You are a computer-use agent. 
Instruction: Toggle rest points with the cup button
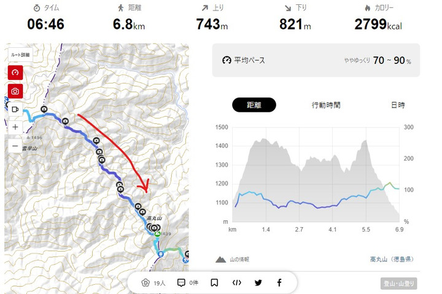(x=15, y=109)
